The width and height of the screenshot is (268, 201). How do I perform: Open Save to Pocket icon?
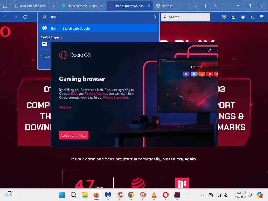coord(224,17)
